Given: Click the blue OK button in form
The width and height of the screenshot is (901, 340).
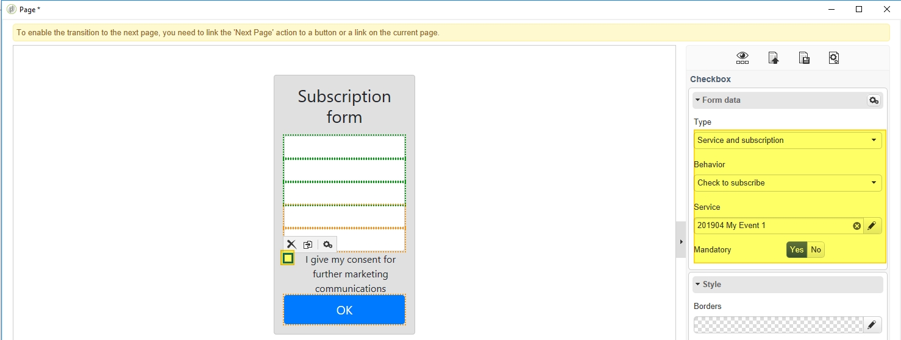Looking at the screenshot, I should pos(344,310).
